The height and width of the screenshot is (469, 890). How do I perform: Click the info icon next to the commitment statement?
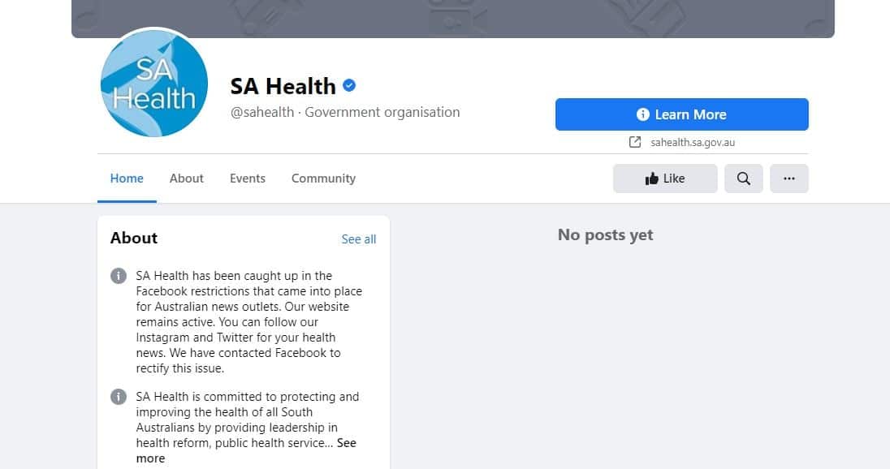pyautogui.click(x=118, y=397)
